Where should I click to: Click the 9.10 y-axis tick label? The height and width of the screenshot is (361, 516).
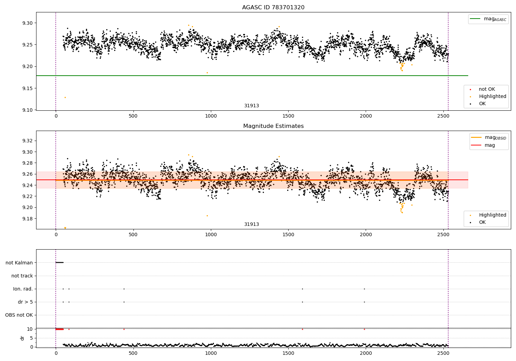coord(28,110)
